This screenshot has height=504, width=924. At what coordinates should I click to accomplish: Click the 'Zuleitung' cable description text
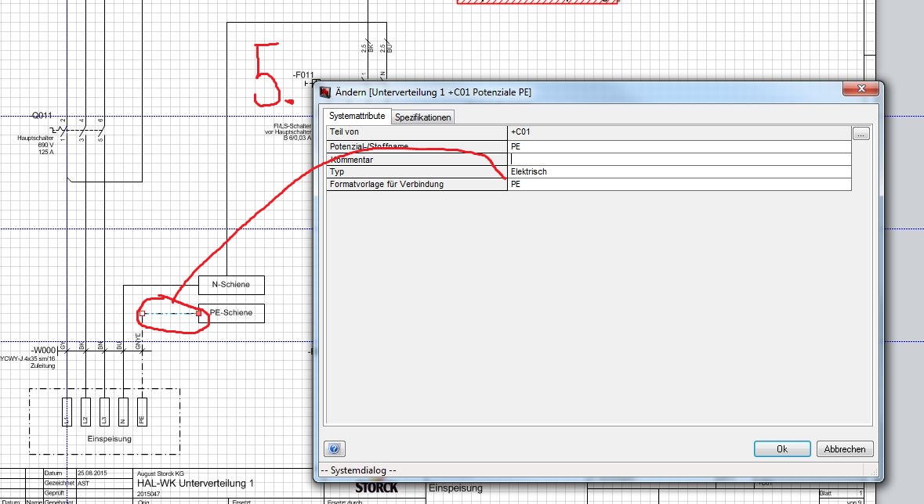[x=42, y=365]
